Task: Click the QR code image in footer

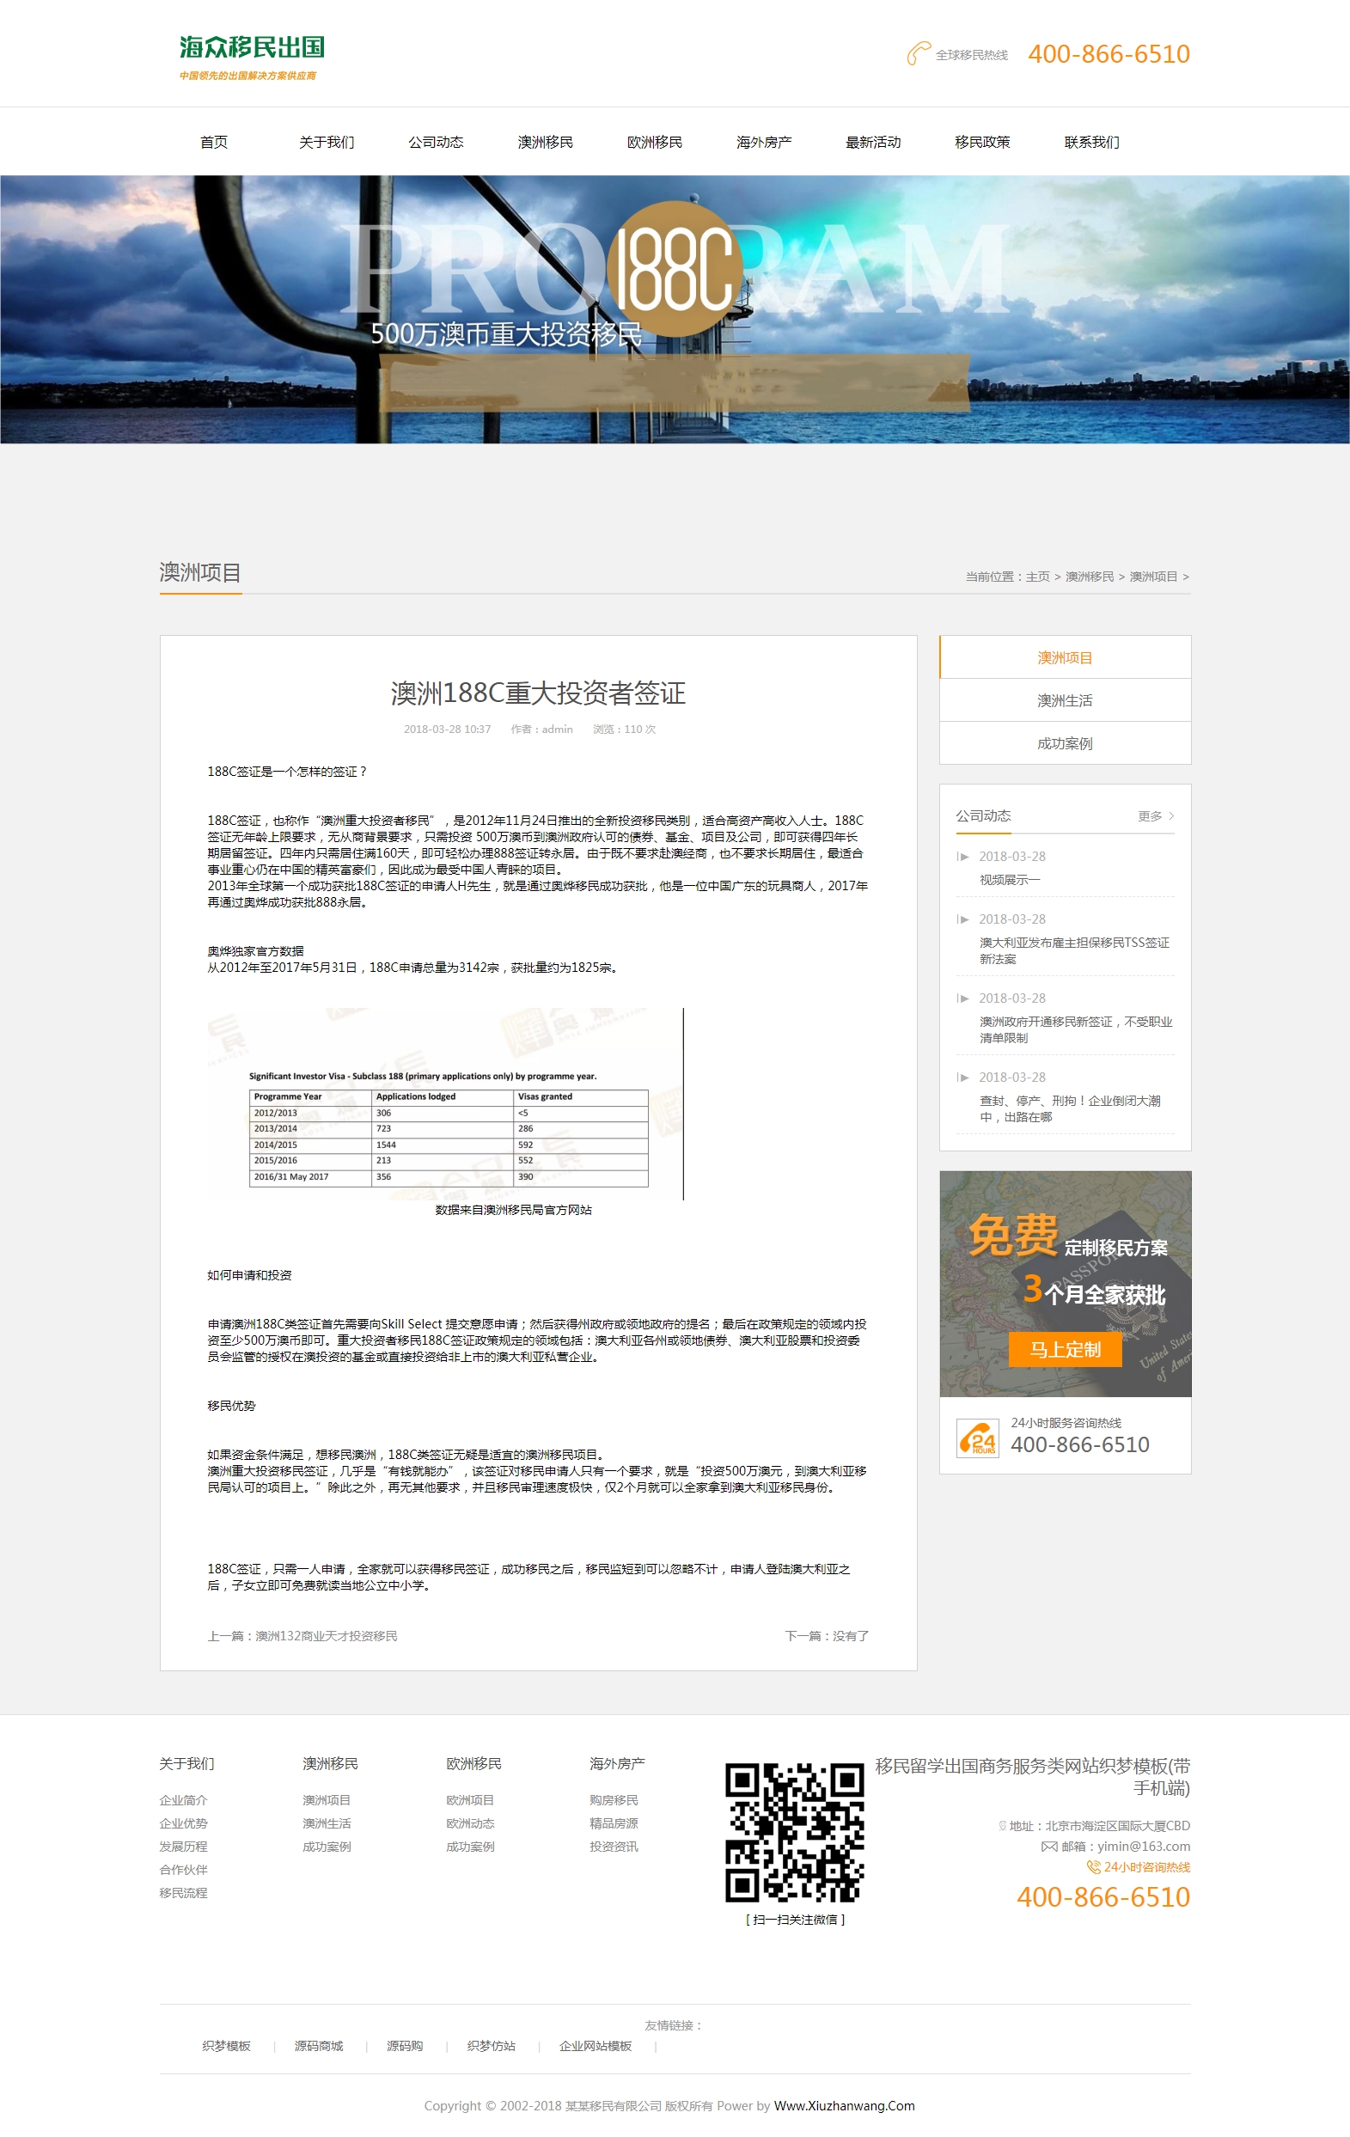Action: tap(793, 1833)
